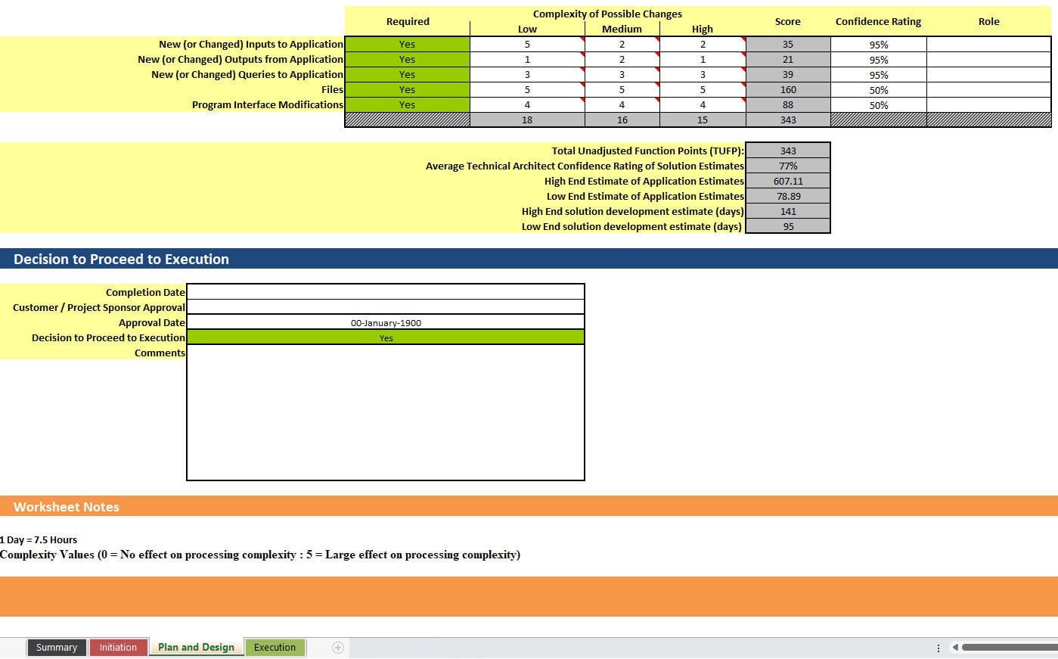Select the High complexity cell for Inputs row
The height and width of the screenshot is (659, 1058).
703,45
